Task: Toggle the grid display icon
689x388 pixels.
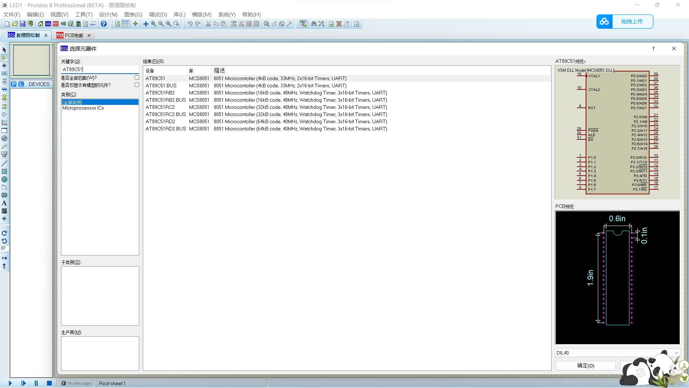Action: 125,24
